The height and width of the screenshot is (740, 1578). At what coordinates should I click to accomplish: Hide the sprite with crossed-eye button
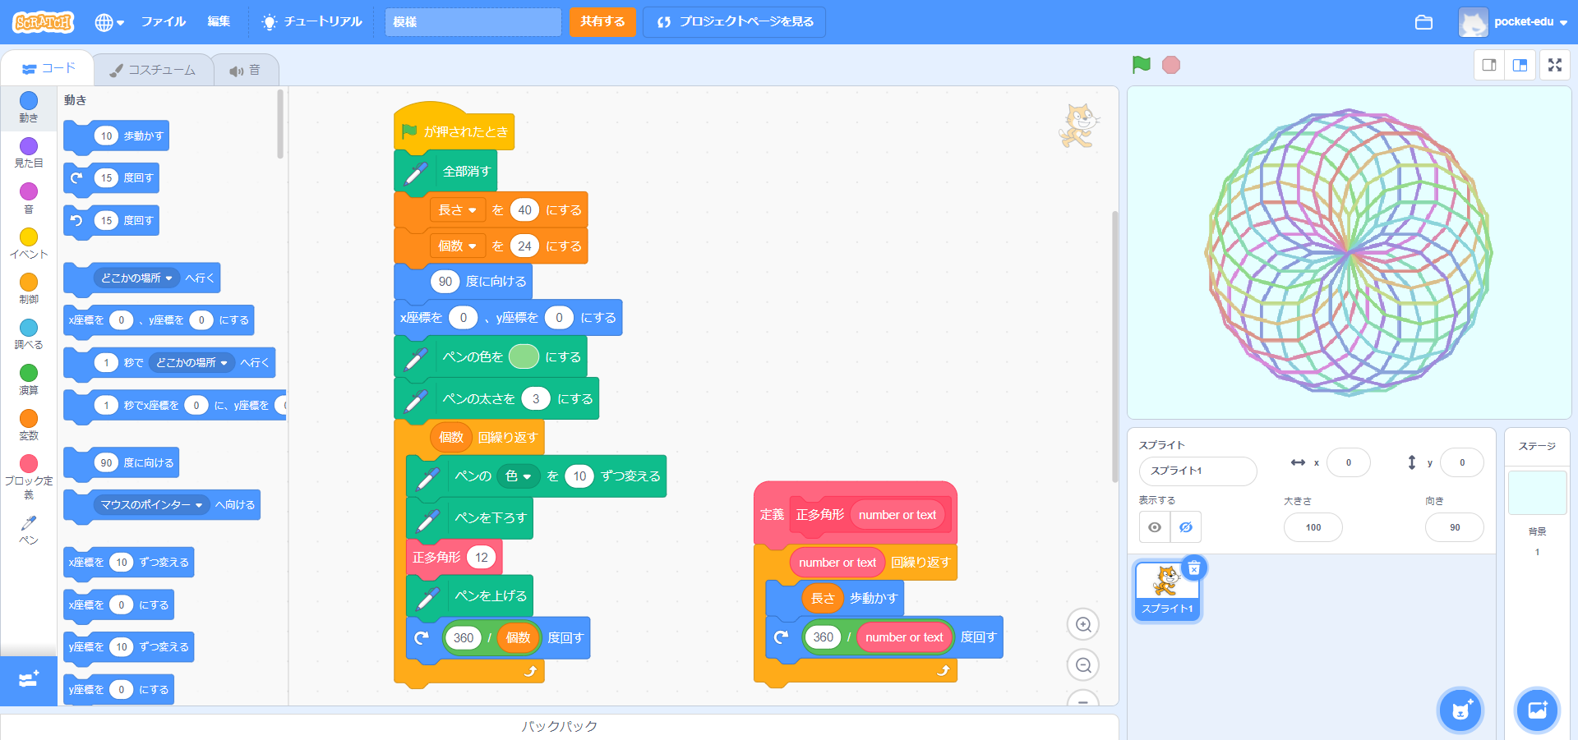1185,527
